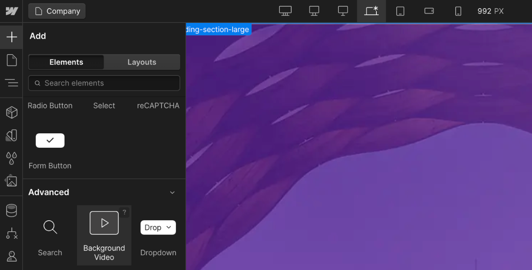
Task: Open the Webflow logo menu
Action: click(x=12, y=11)
